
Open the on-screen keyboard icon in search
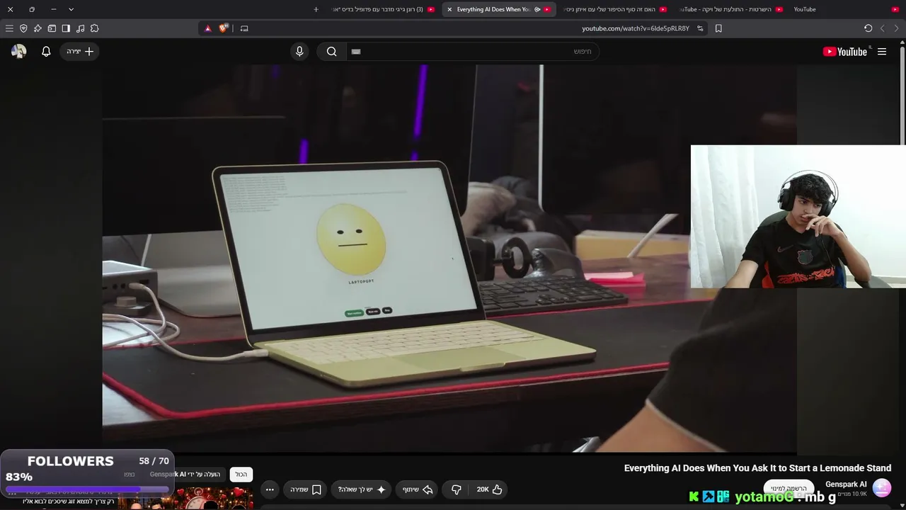(356, 52)
